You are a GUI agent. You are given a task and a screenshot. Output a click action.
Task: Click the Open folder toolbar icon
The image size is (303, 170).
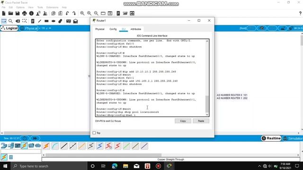pos(10,13)
